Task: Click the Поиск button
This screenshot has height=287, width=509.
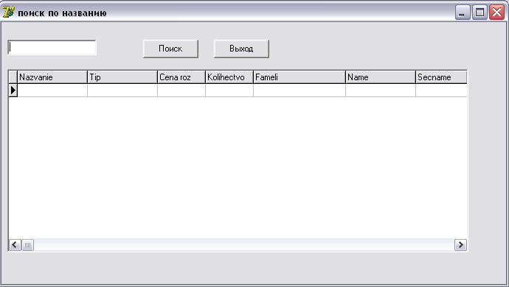Action: [x=170, y=49]
